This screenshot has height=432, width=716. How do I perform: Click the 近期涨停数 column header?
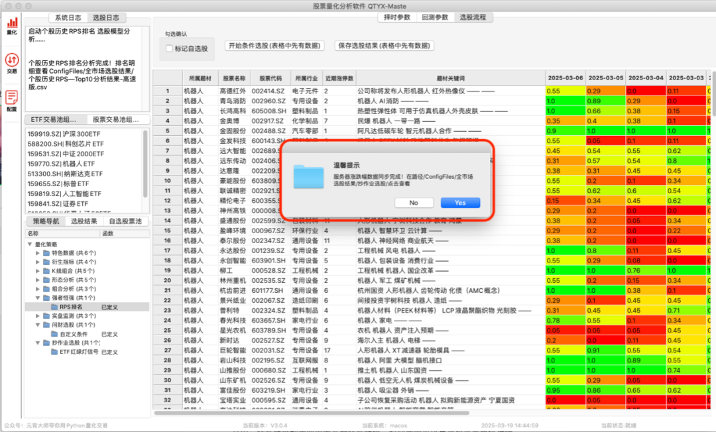pos(339,78)
